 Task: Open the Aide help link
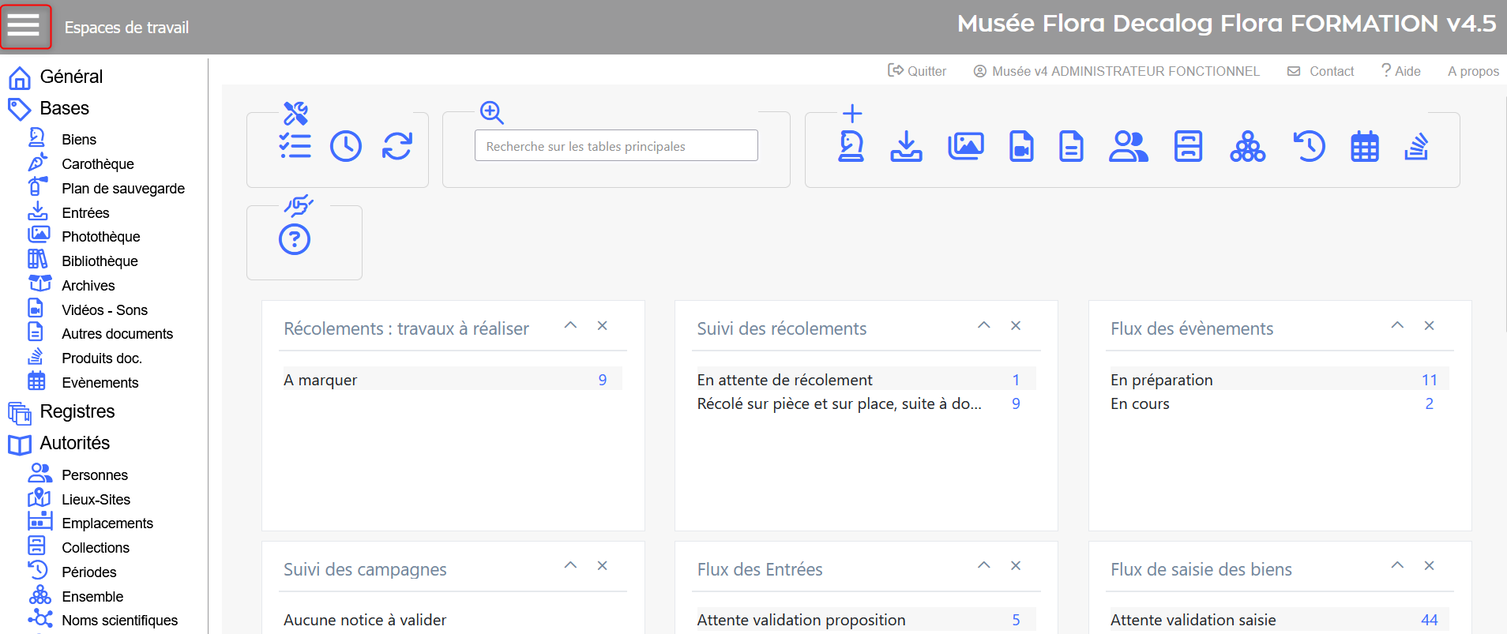coord(1401,71)
